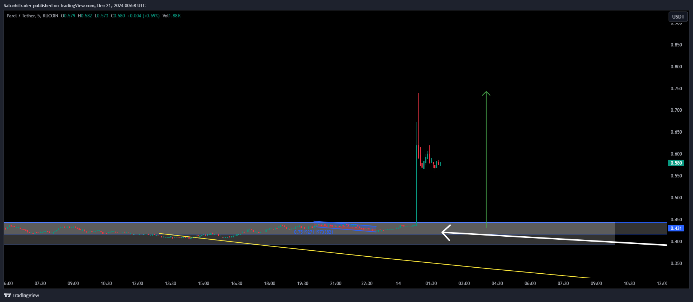Click the 18:00 time axis label
This screenshot has width=693, height=302.
270,284
